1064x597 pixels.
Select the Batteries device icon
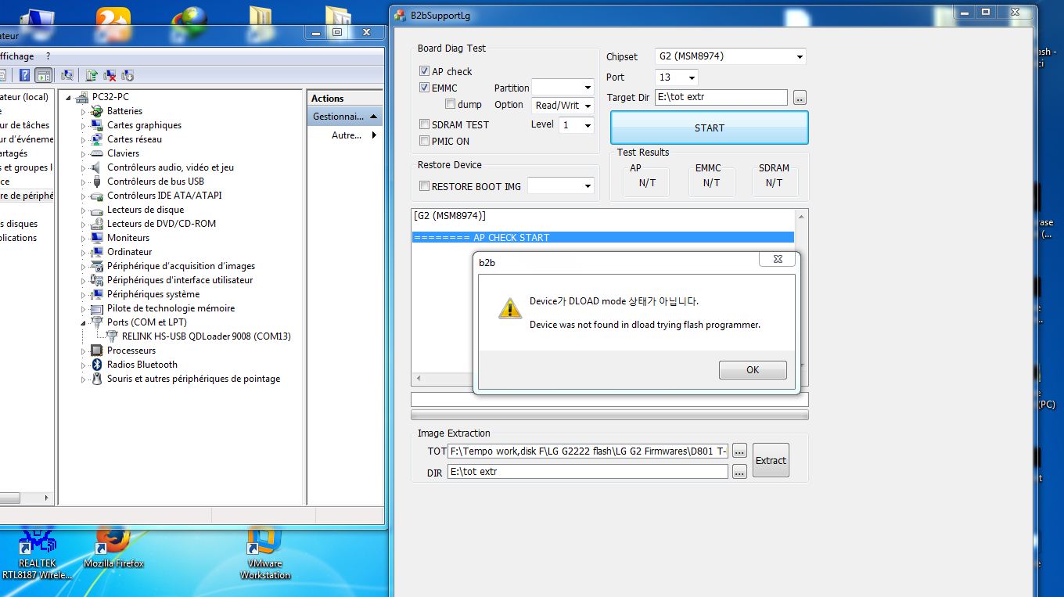[97, 111]
